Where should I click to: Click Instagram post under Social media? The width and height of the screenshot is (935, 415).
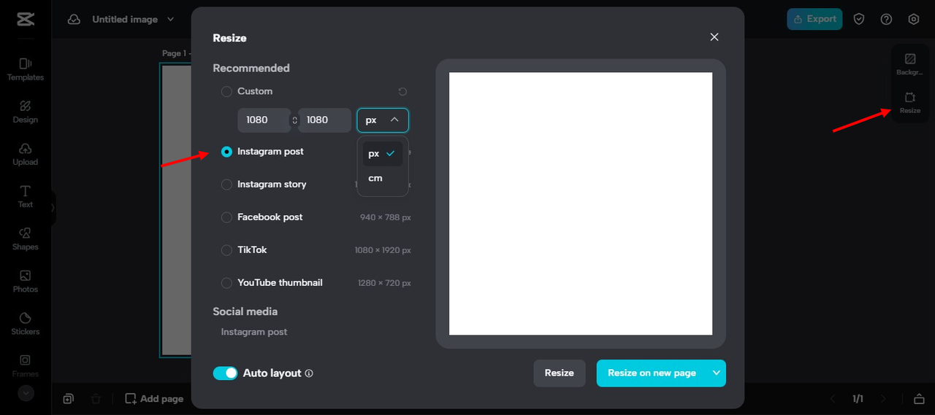click(254, 332)
